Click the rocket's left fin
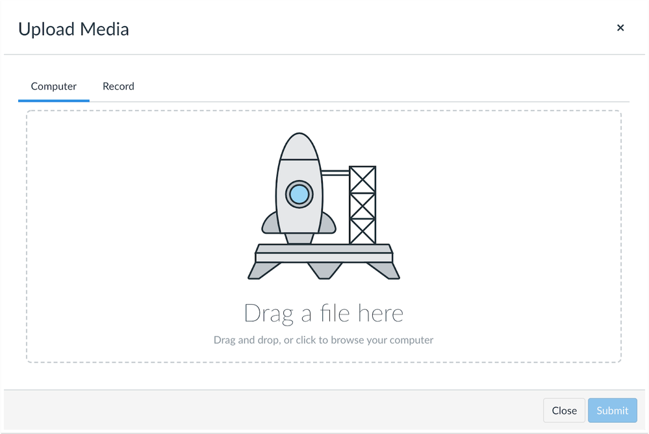This screenshot has height=434, width=649. (270, 224)
